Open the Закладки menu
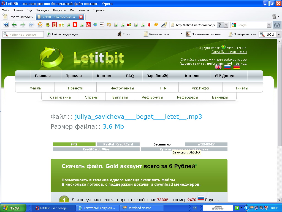Image resolution: width=282 pixels, height=212 pixels. [43, 10]
